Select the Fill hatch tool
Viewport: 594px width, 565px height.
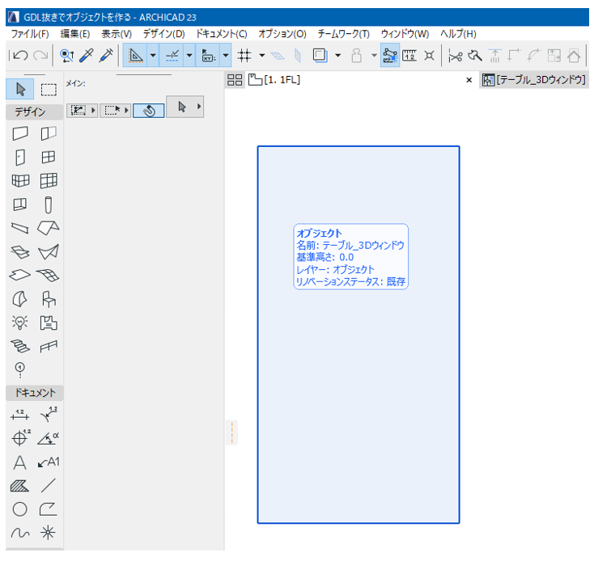(x=20, y=486)
